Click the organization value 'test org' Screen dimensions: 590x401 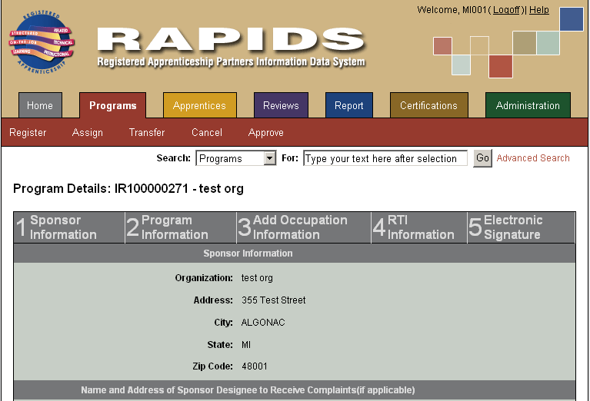pyautogui.click(x=257, y=278)
